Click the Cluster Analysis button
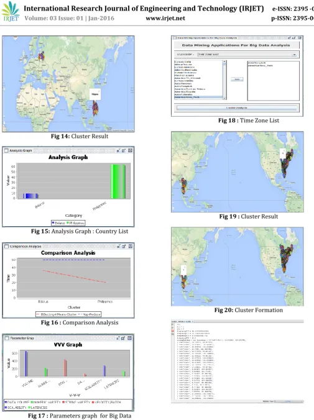This screenshot has height=420, width=314. [x=237, y=107]
